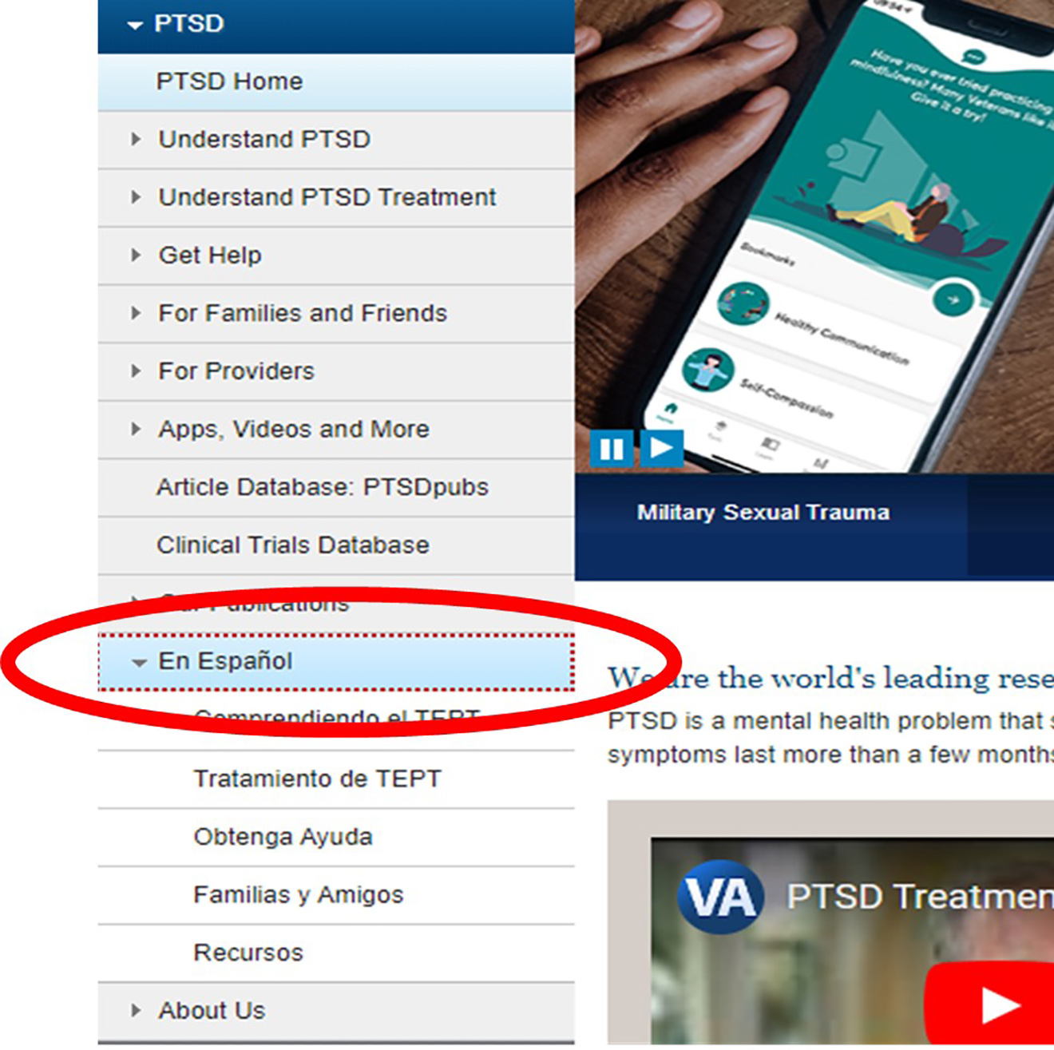
Task: Collapse the En Español section arrow
Action: (x=139, y=663)
